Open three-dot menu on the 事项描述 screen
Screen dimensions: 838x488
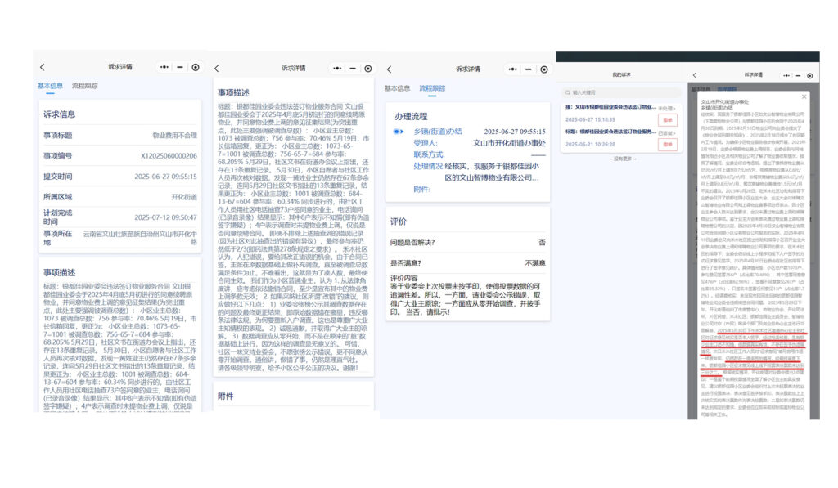336,69
